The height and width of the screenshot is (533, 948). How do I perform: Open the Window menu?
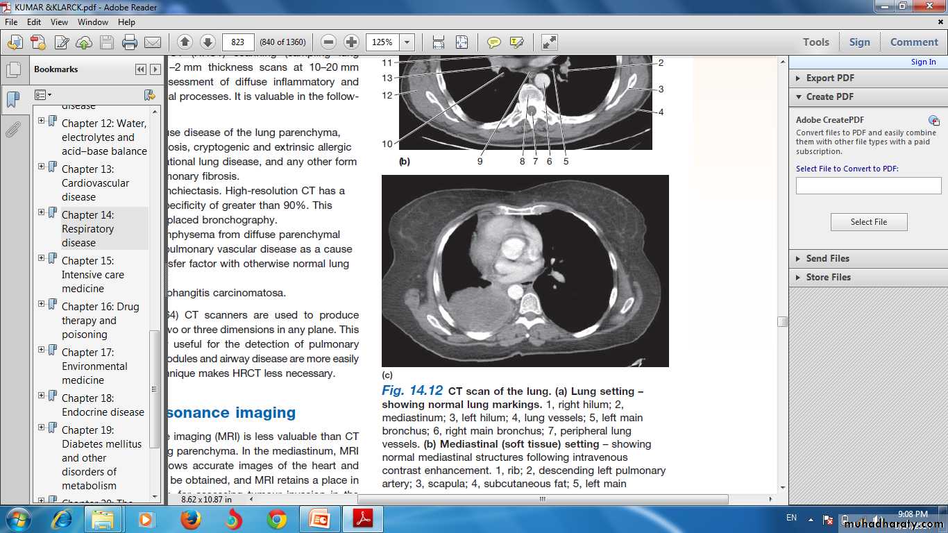coord(92,22)
